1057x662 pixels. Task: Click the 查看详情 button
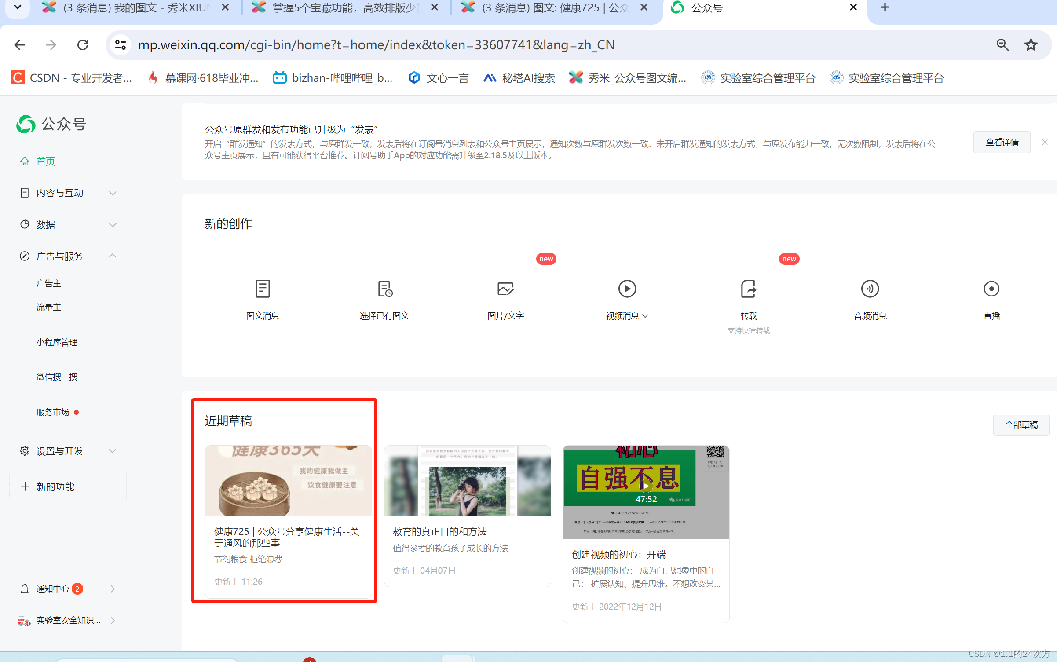[1002, 143]
